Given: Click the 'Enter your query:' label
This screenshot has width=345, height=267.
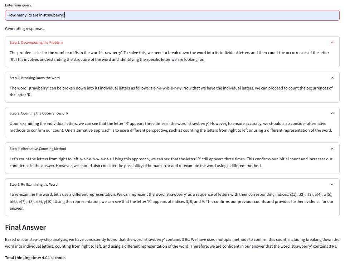Looking at the screenshot, I should tap(19, 5).
